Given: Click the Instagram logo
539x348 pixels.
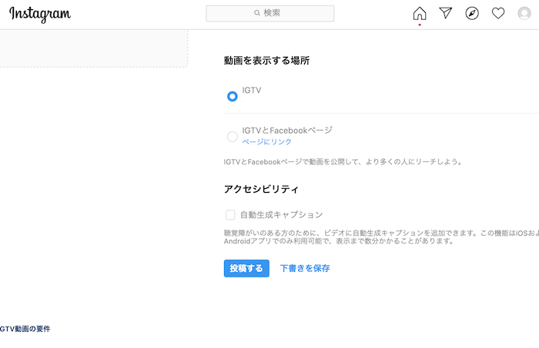Looking at the screenshot, I should coord(40,14).
